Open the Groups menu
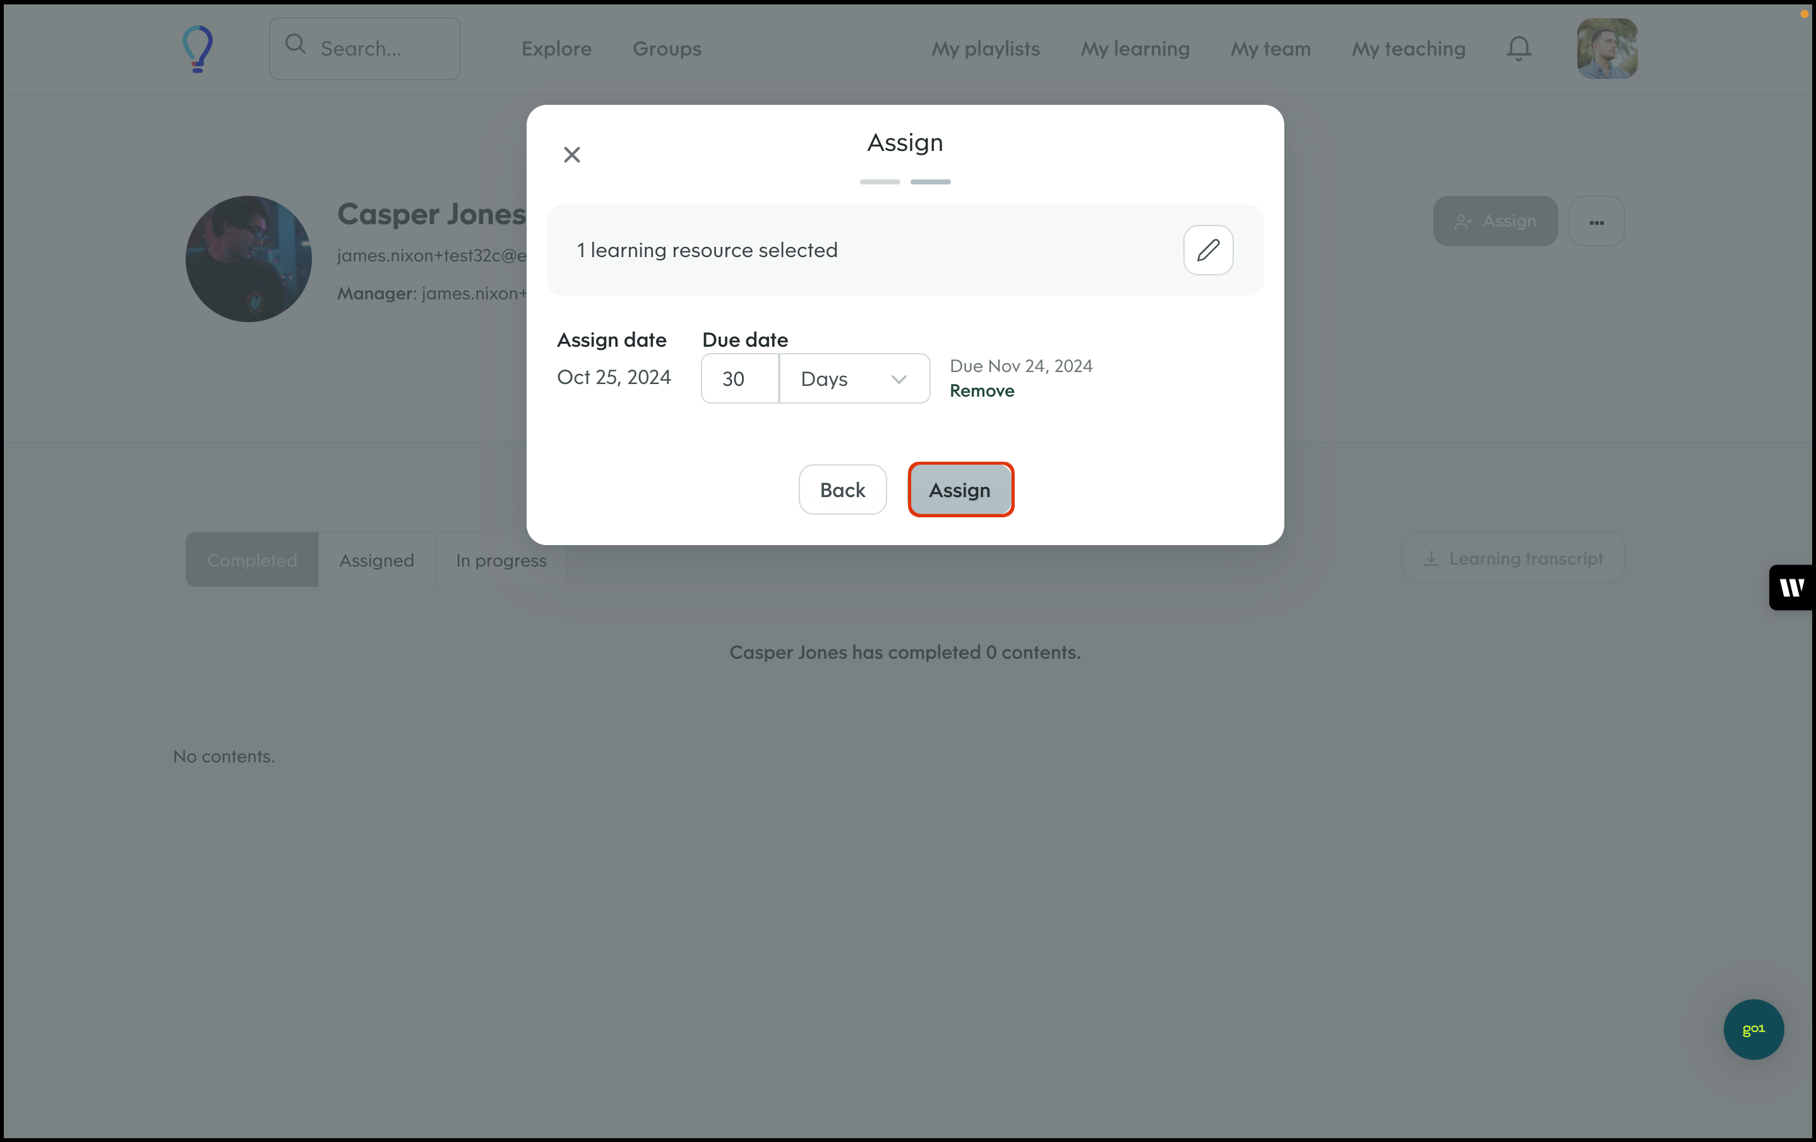1816x1142 pixels. pos(667,48)
